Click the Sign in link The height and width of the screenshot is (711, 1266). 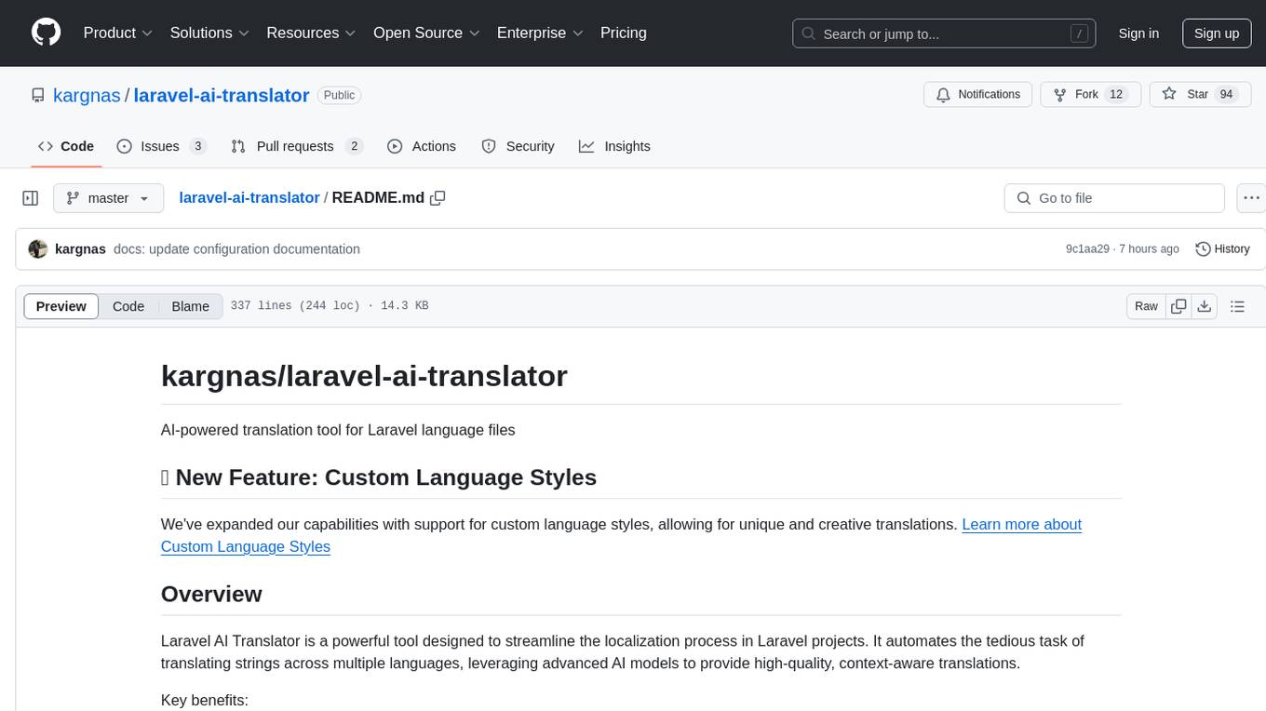(1138, 34)
